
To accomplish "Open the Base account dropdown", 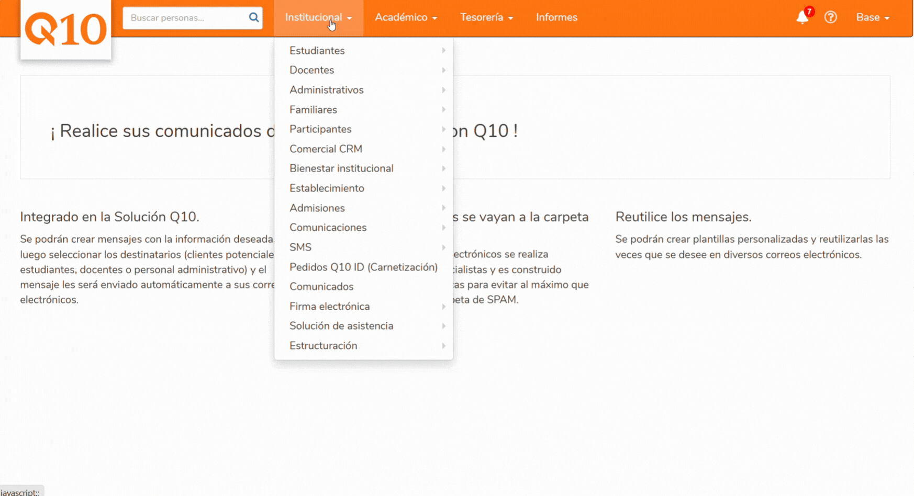I will [x=873, y=18].
